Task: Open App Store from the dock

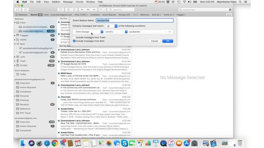Action: point(186,143)
